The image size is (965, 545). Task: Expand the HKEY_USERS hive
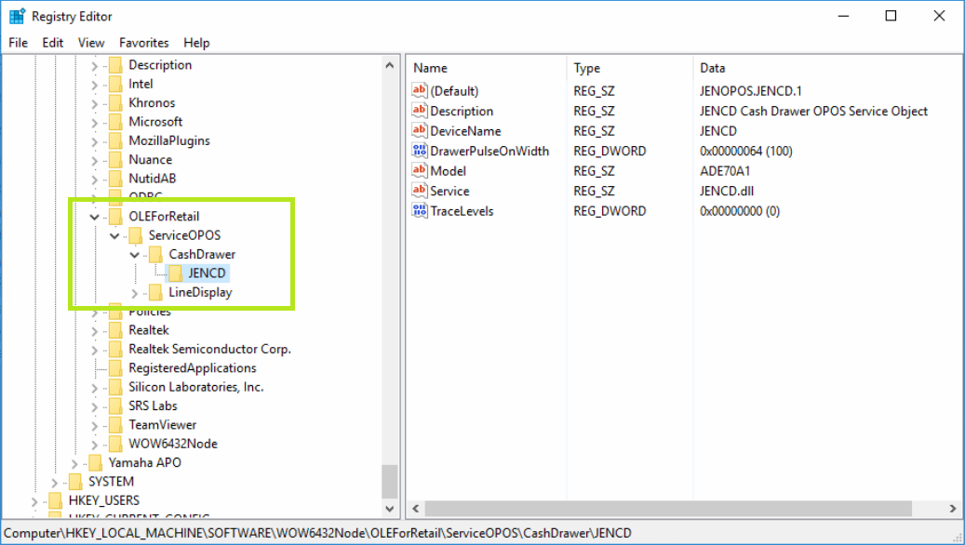[35, 500]
